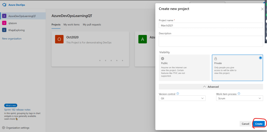Click the Azure DevOps header text
The height and width of the screenshot is (132, 267).
click(17, 5)
